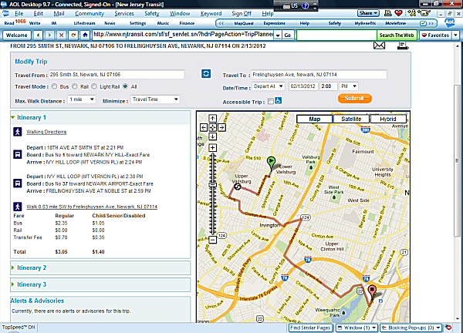This screenshot has height=333, width=463.
Task: Click the transfer point marker on map
Action: pyautogui.click(x=238, y=187)
